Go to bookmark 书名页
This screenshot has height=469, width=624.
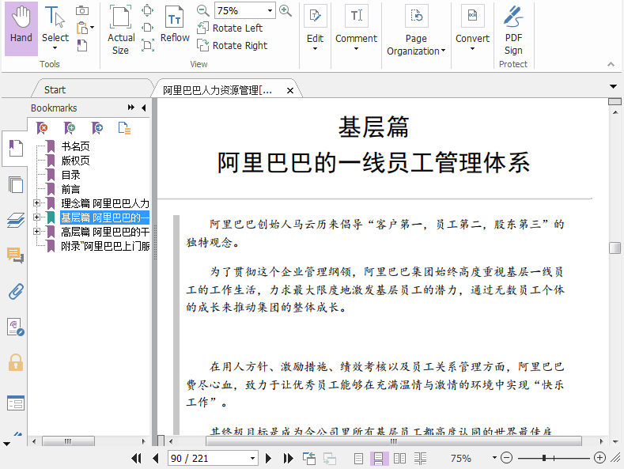(x=76, y=146)
